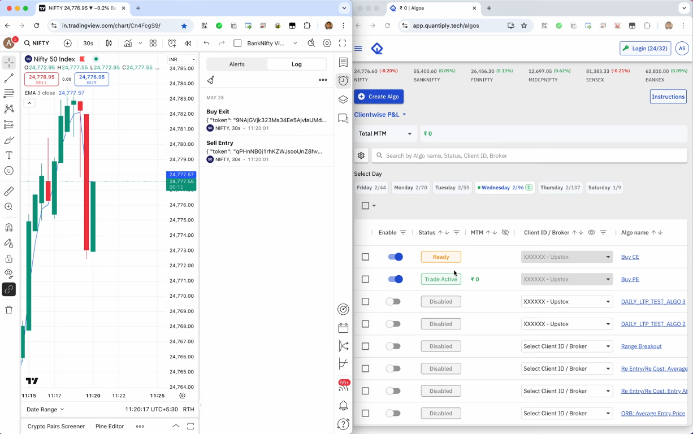Add symbol with plus compare icon
693x434 pixels.
pos(68,43)
